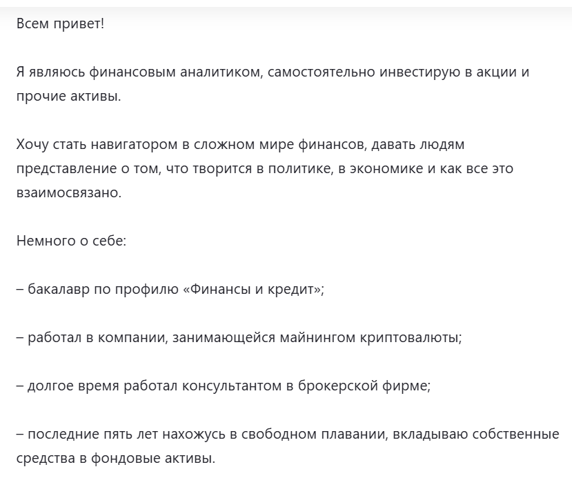This screenshot has width=572, height=478.
Task: Click the heading "Немного о себе:"
Action: [72, 241]
